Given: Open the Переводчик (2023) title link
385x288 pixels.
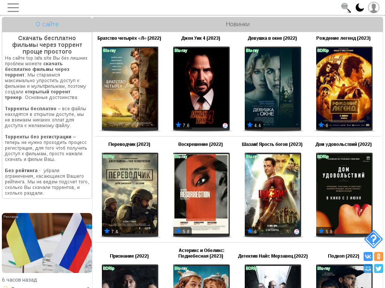Looking at the screenshot, I should pos(129,144).
